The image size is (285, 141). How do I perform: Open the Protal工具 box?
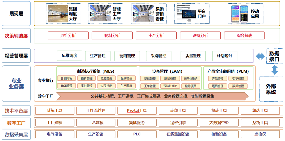coord(137,111)
